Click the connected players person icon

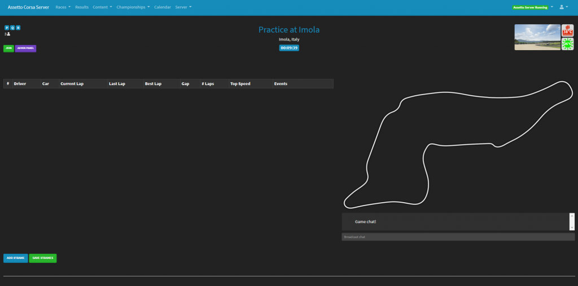(x=8, y=34)
